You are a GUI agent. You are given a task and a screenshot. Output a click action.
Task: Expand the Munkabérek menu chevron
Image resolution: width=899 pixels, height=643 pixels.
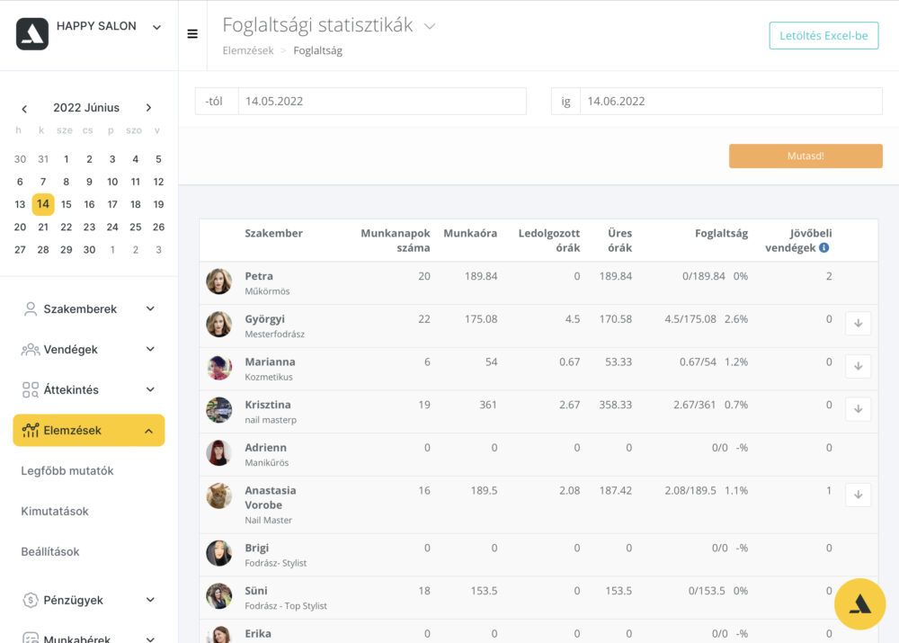(150, 639)
